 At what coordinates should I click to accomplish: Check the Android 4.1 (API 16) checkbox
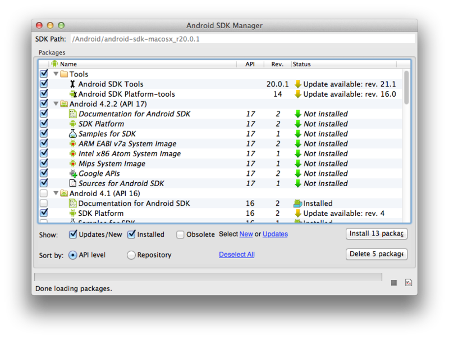coord(44,193)
